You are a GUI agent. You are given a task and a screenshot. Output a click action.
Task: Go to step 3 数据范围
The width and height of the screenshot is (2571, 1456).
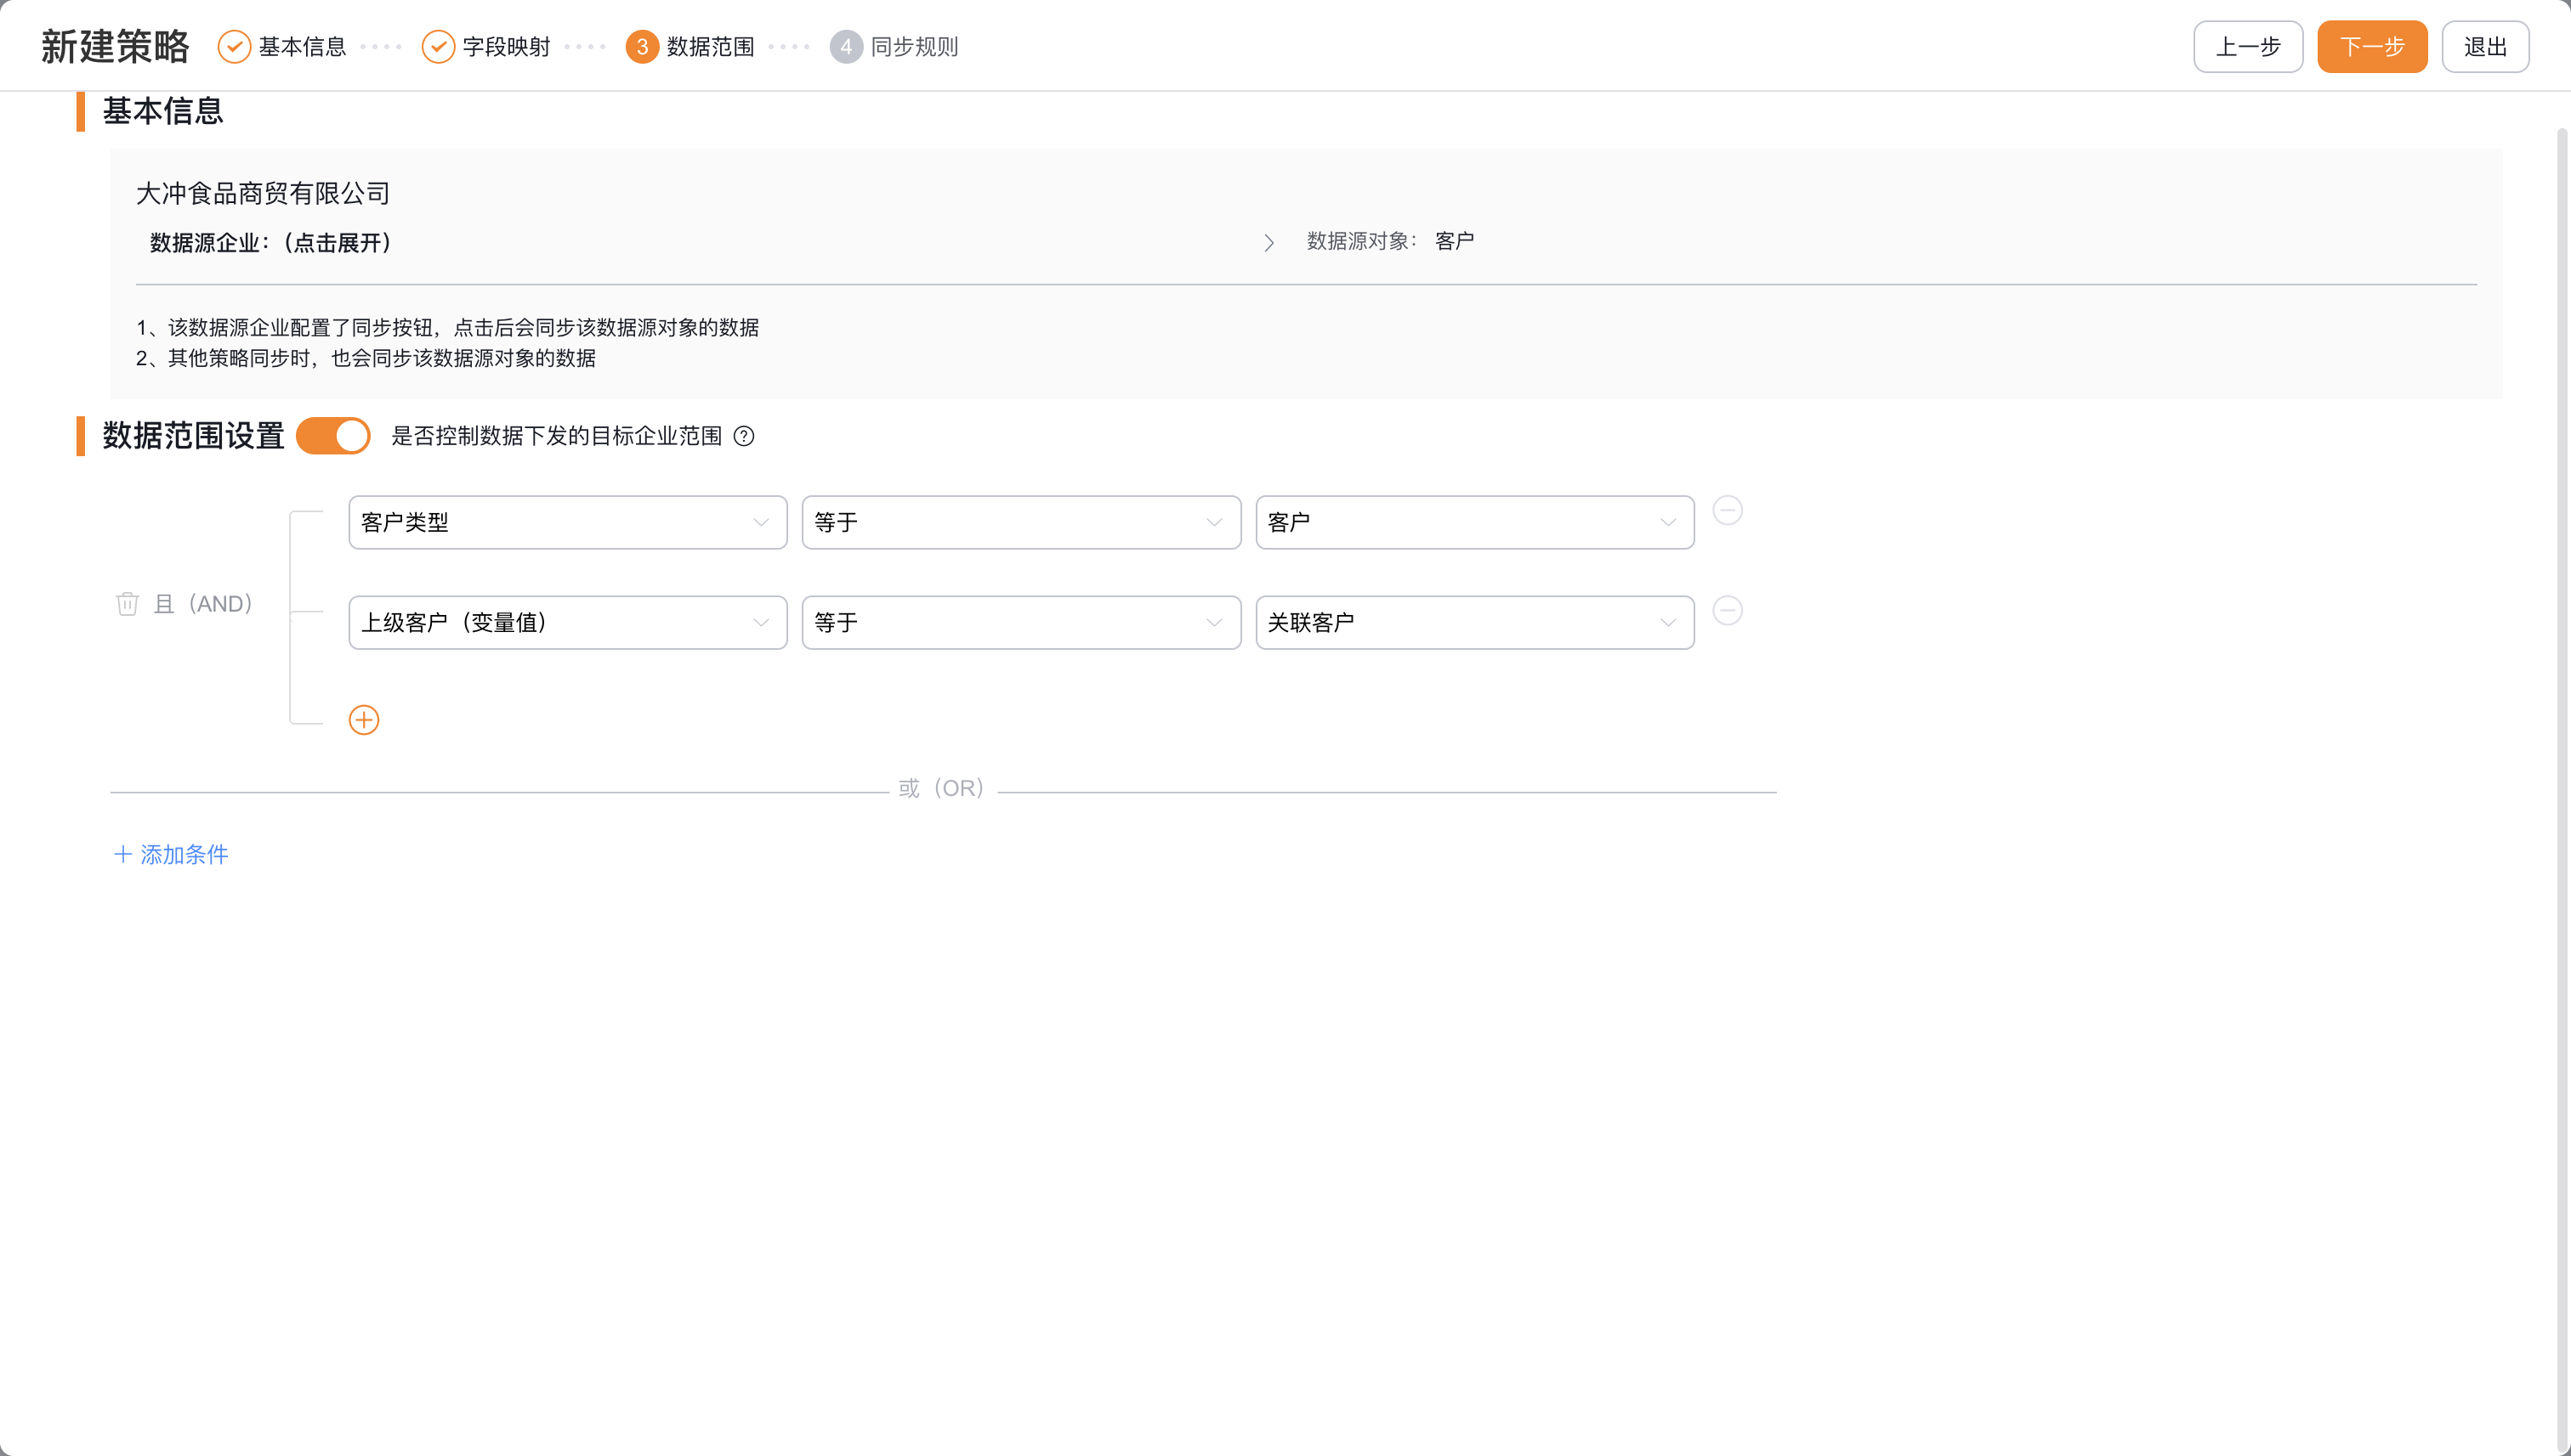pyautogui.click(x=690, y=47)
